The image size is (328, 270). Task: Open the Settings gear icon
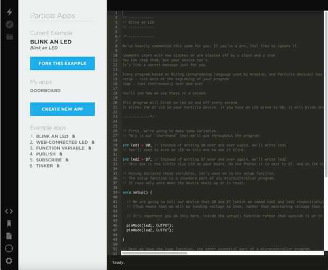[9, 261]
